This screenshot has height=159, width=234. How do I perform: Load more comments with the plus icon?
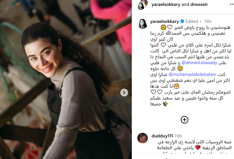[185, 120]
